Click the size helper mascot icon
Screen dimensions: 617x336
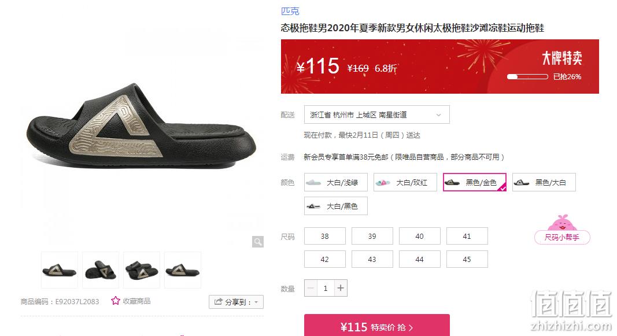tap(562, 223)
